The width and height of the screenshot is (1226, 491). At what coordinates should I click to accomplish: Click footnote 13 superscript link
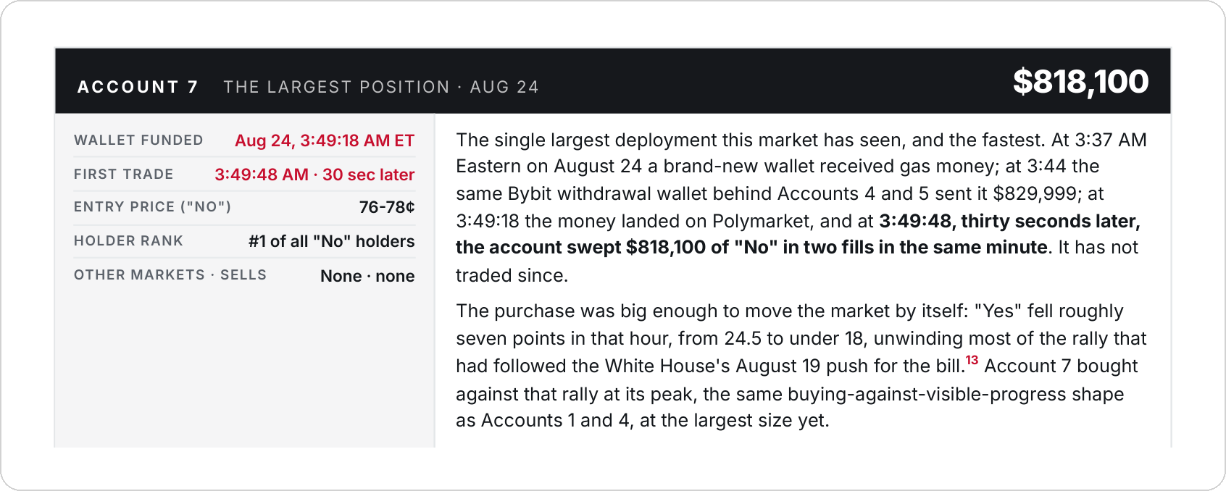972,360
